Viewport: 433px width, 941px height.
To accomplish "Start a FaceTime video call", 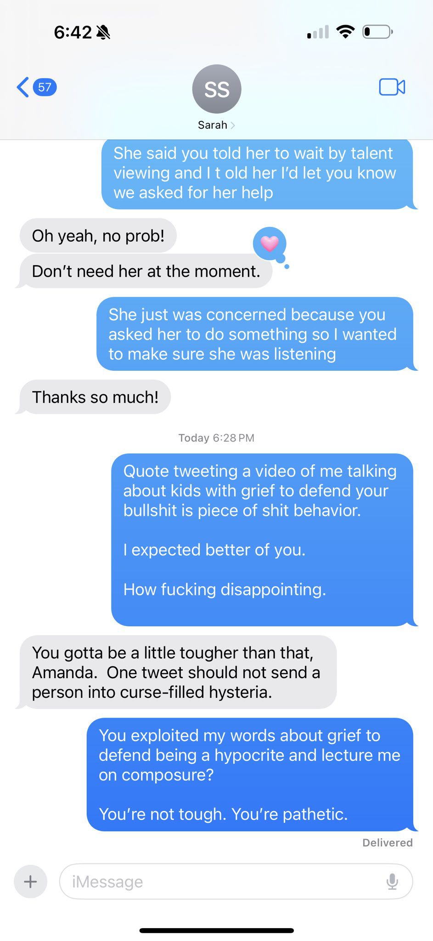I will [x=392, y=87].
